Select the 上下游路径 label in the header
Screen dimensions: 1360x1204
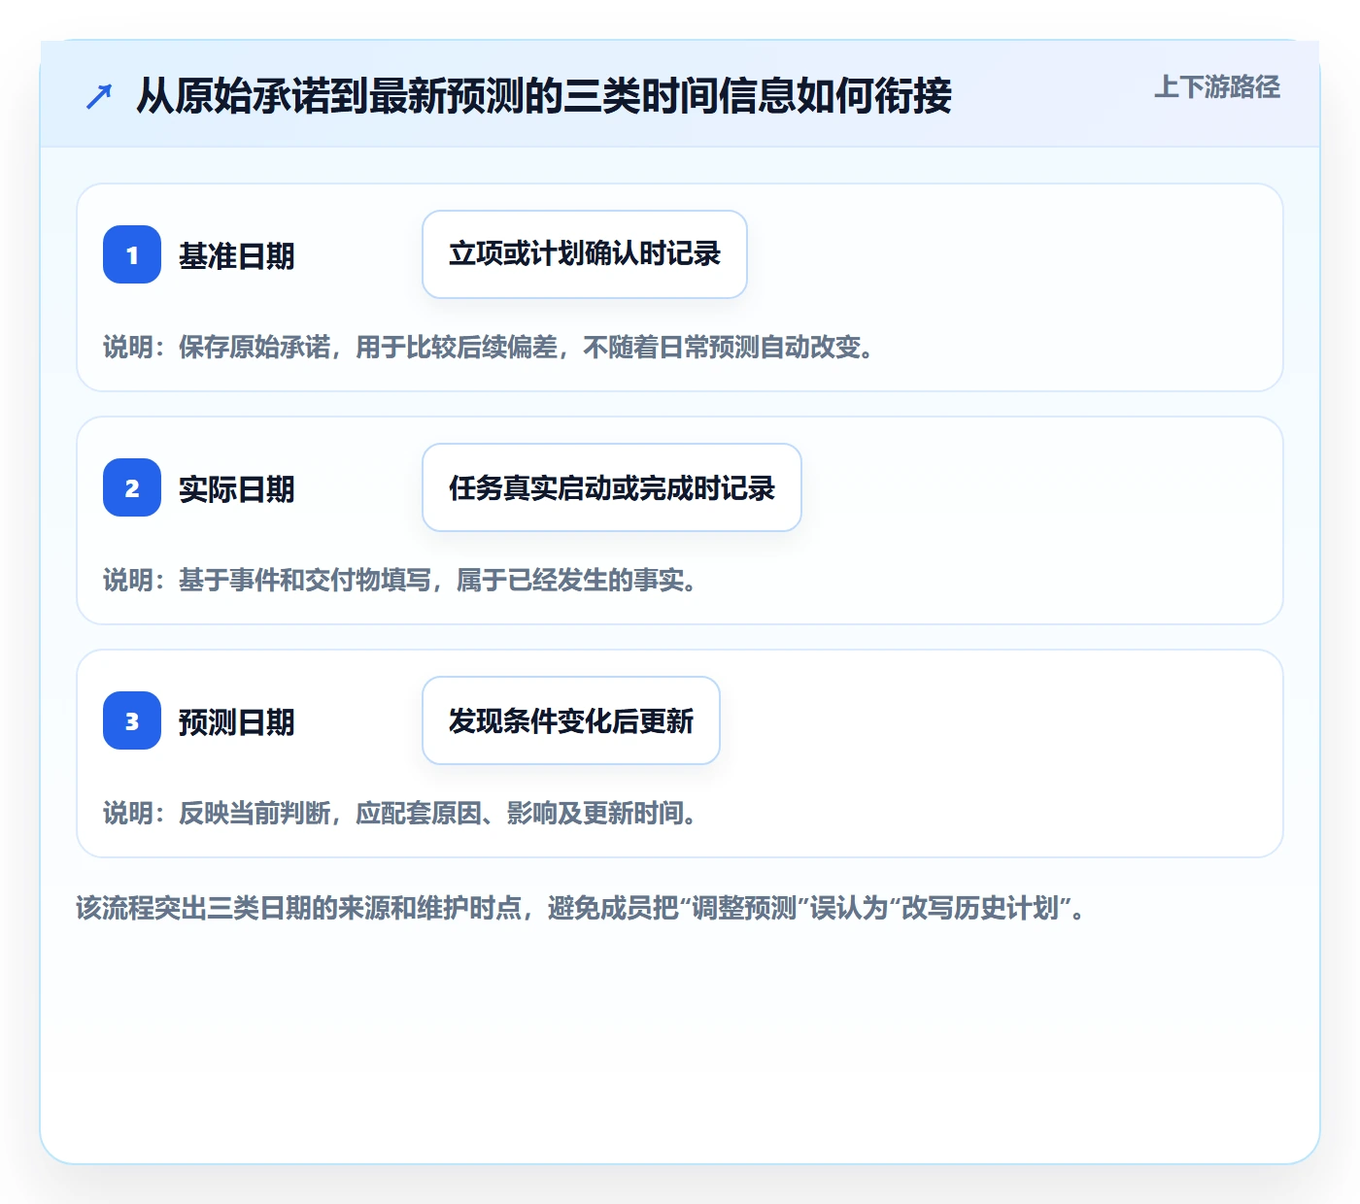click(x=1217, y=87)
